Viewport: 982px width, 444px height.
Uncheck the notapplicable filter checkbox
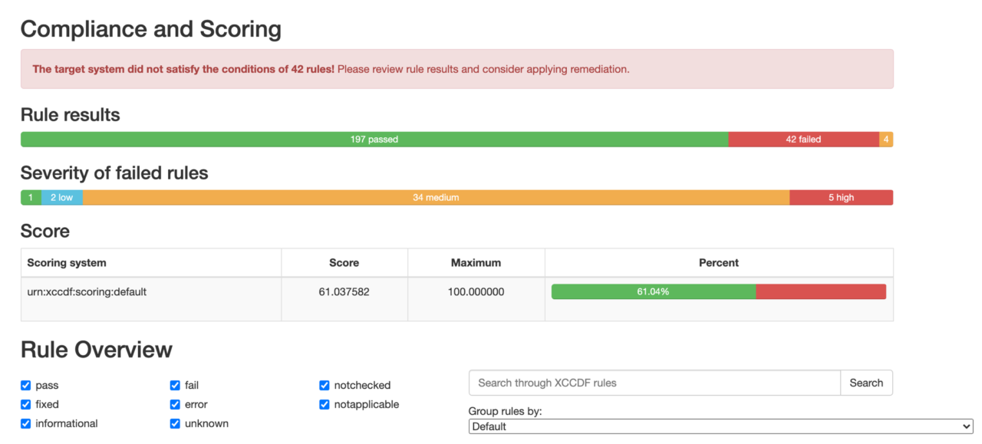click(325, 405)
